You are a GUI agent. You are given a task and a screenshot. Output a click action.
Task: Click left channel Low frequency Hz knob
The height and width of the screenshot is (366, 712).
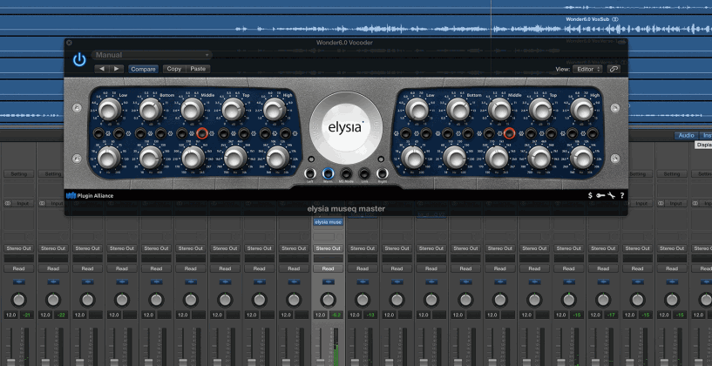coord(109,157)
